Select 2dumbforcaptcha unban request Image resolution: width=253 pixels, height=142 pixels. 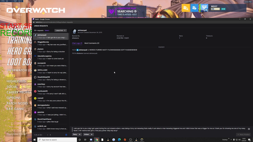51,57
